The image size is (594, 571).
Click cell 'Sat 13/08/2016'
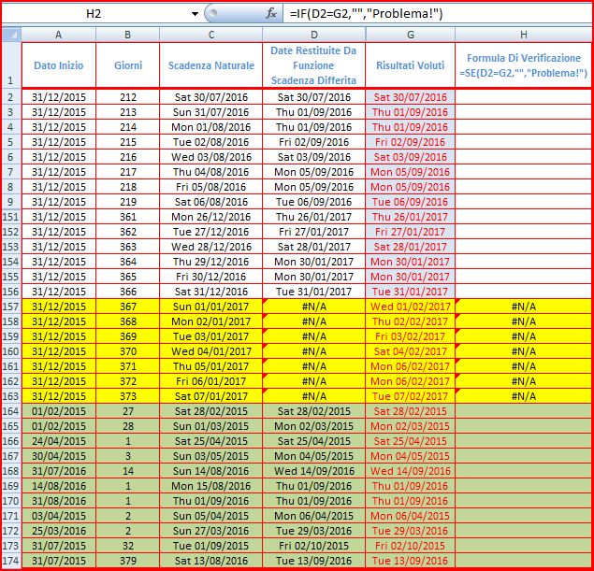click(x=211, y=561)
